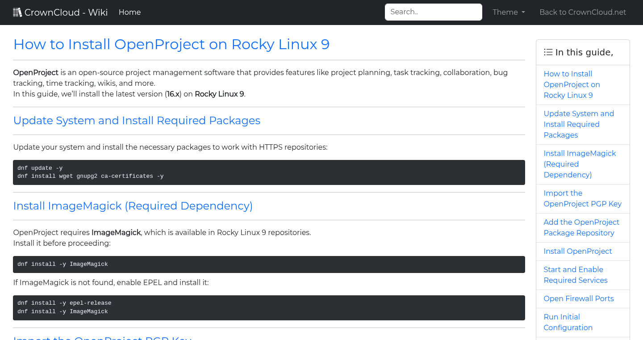Screen dimensions: 643x340
Task: Select sidebar link 'Update System and Install Required Packages'
Action: tap(579, 124)
